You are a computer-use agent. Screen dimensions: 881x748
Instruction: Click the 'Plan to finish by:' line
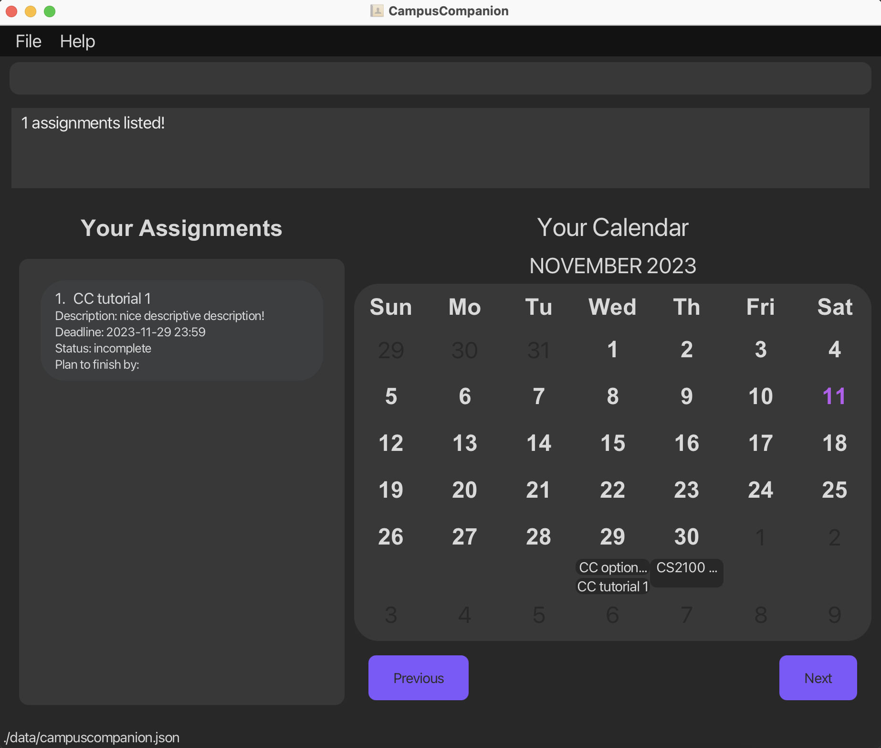pos(97,364)
